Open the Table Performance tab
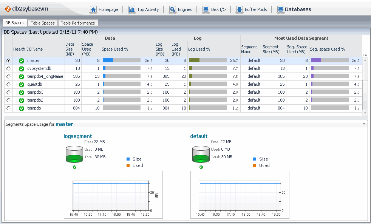This screenshot has height=224, width=371. (x=78, y=23)
